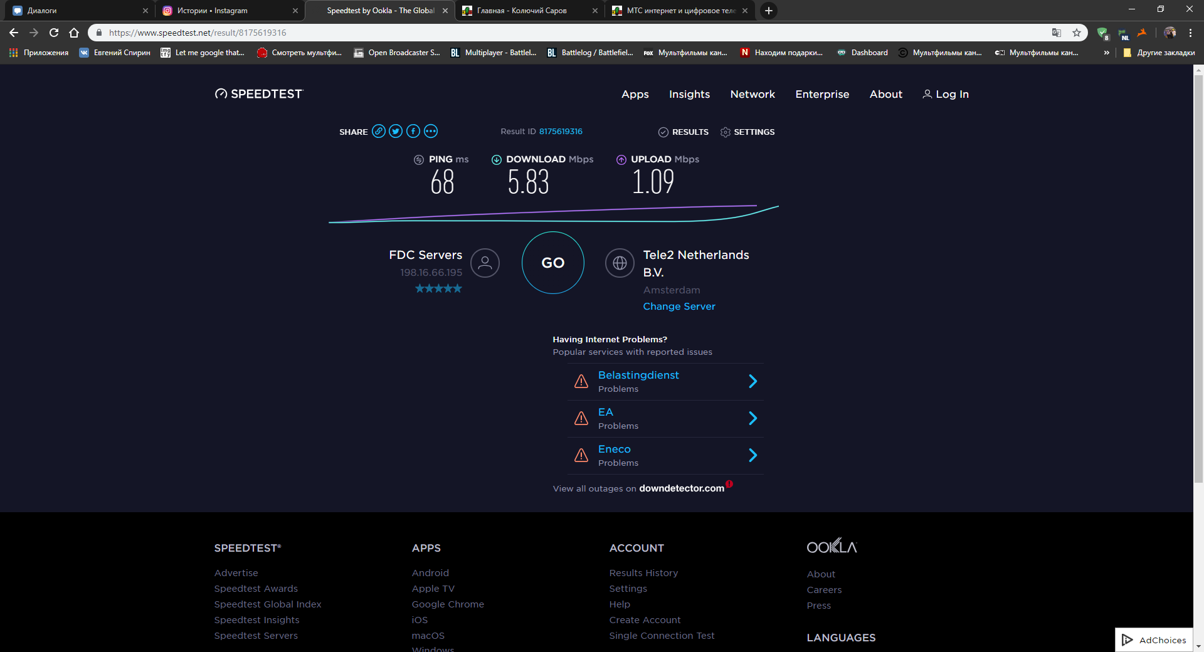
Task: Expand the Belastingdienst problems chevron
Action: point(753,381)
